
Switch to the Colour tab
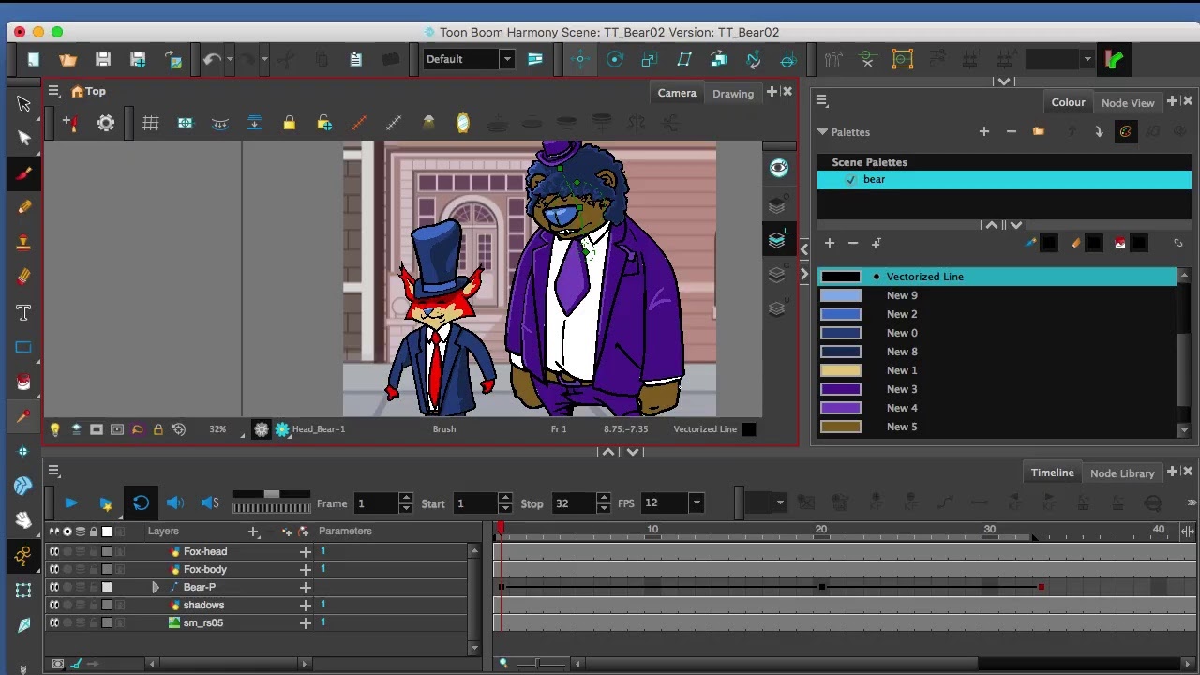click(1068, 102)
